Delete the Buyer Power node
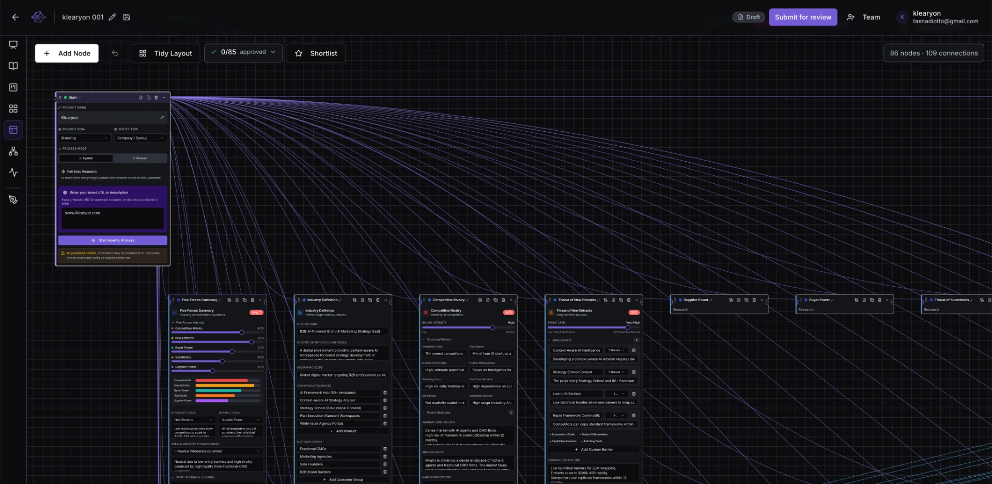992x484 pixels. [x=879, y=300]
